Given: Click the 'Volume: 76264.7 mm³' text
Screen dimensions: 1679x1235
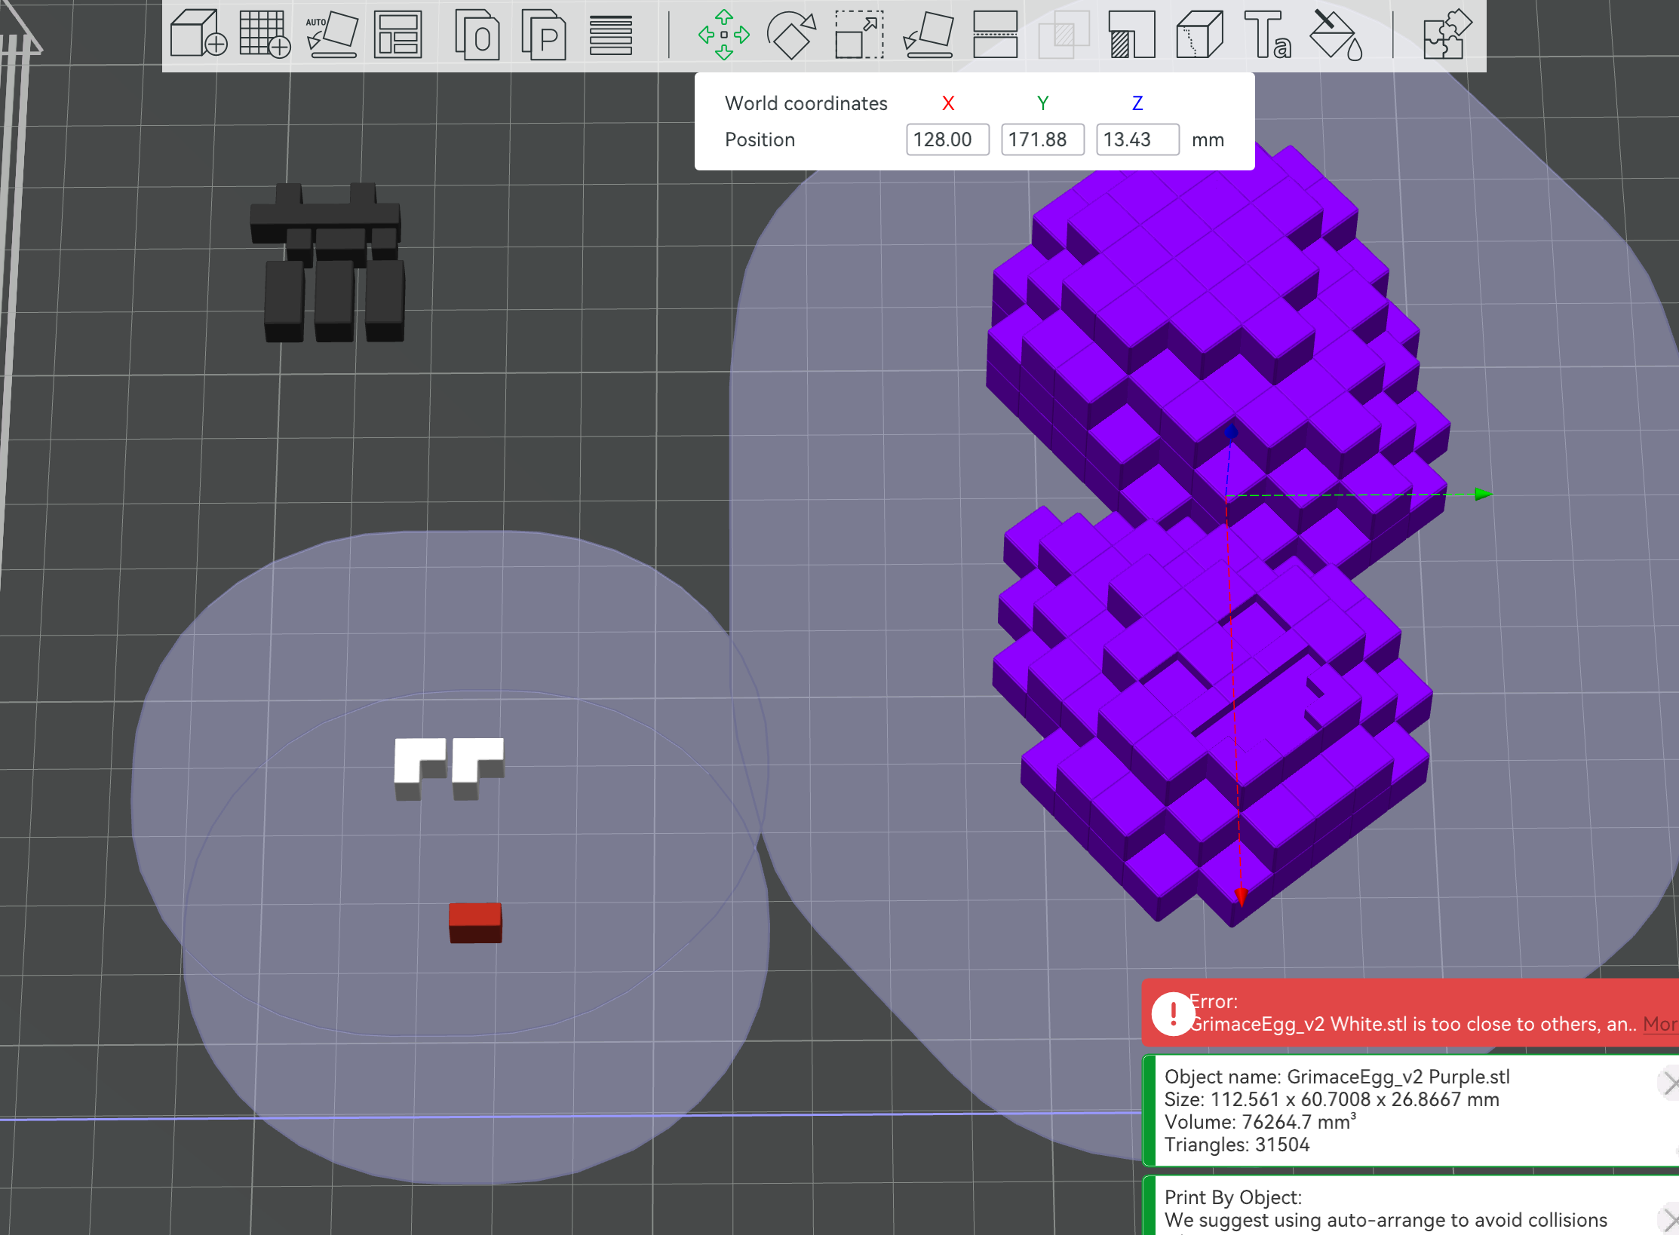Looking at the screenshot, I should (x=1260, y=1122).
